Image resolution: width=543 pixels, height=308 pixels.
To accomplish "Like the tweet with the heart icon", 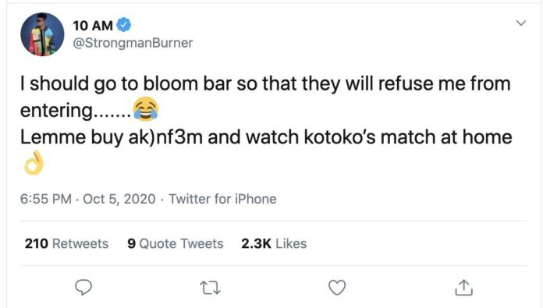I will tap(337, 287).
